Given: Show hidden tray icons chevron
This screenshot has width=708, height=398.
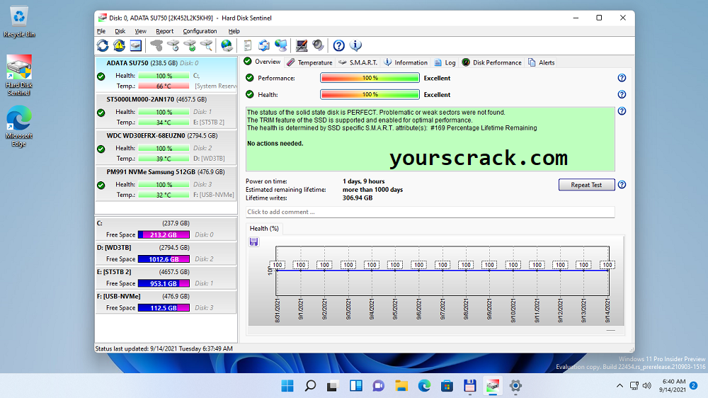Looking at the screenshot, I should click(x=619, y=386).
